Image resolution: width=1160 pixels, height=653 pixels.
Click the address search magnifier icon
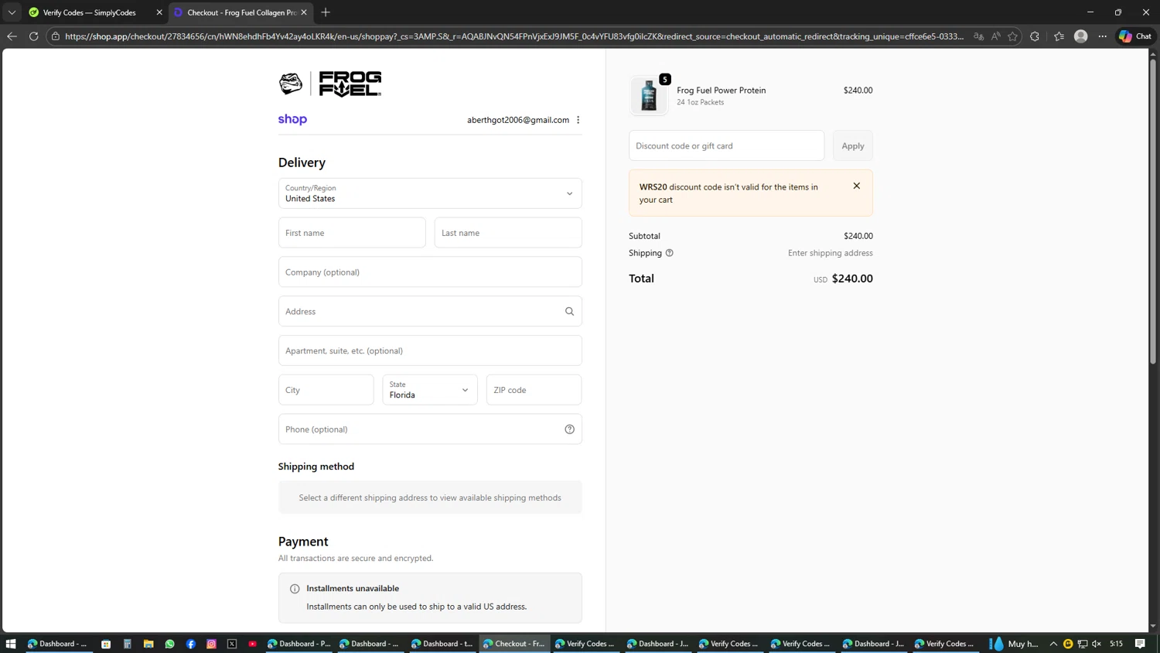coord(570,312)
